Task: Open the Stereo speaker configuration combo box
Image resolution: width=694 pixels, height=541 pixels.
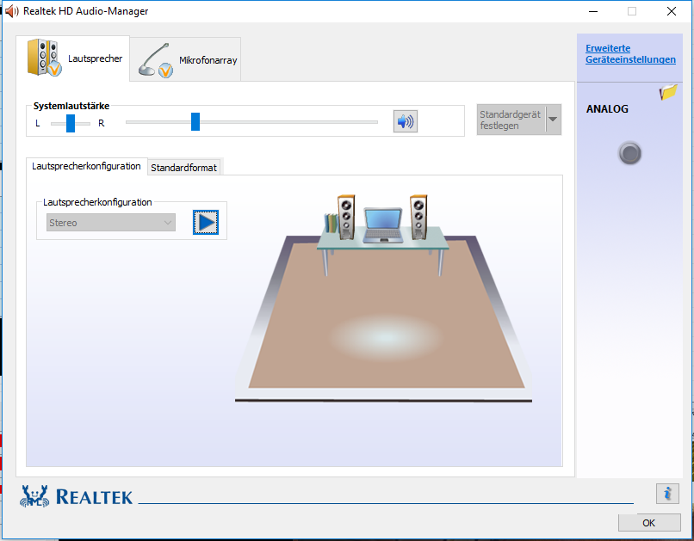Action: [111, 222]
